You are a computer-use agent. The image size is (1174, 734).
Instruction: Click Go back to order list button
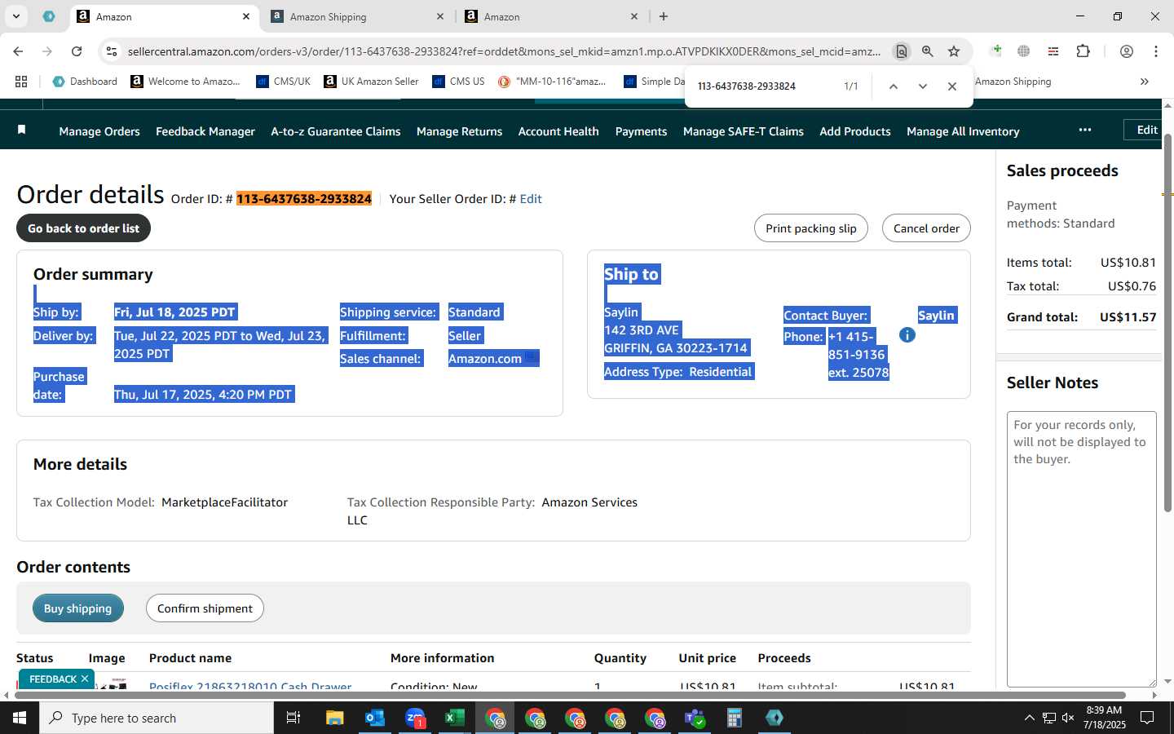pyautogui.click(x=83, y=228)
